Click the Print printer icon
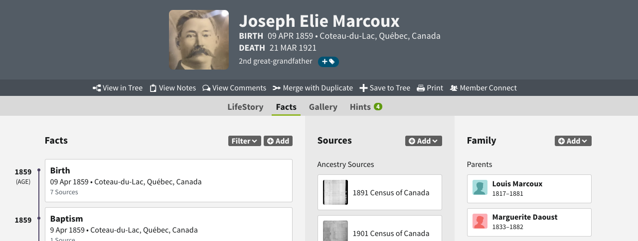Image resolution: width=638 pixels, height=241 pixels. [421, 88]
